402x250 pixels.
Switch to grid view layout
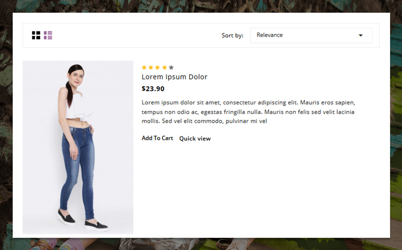pyautogui.click(x=36, y=35)
